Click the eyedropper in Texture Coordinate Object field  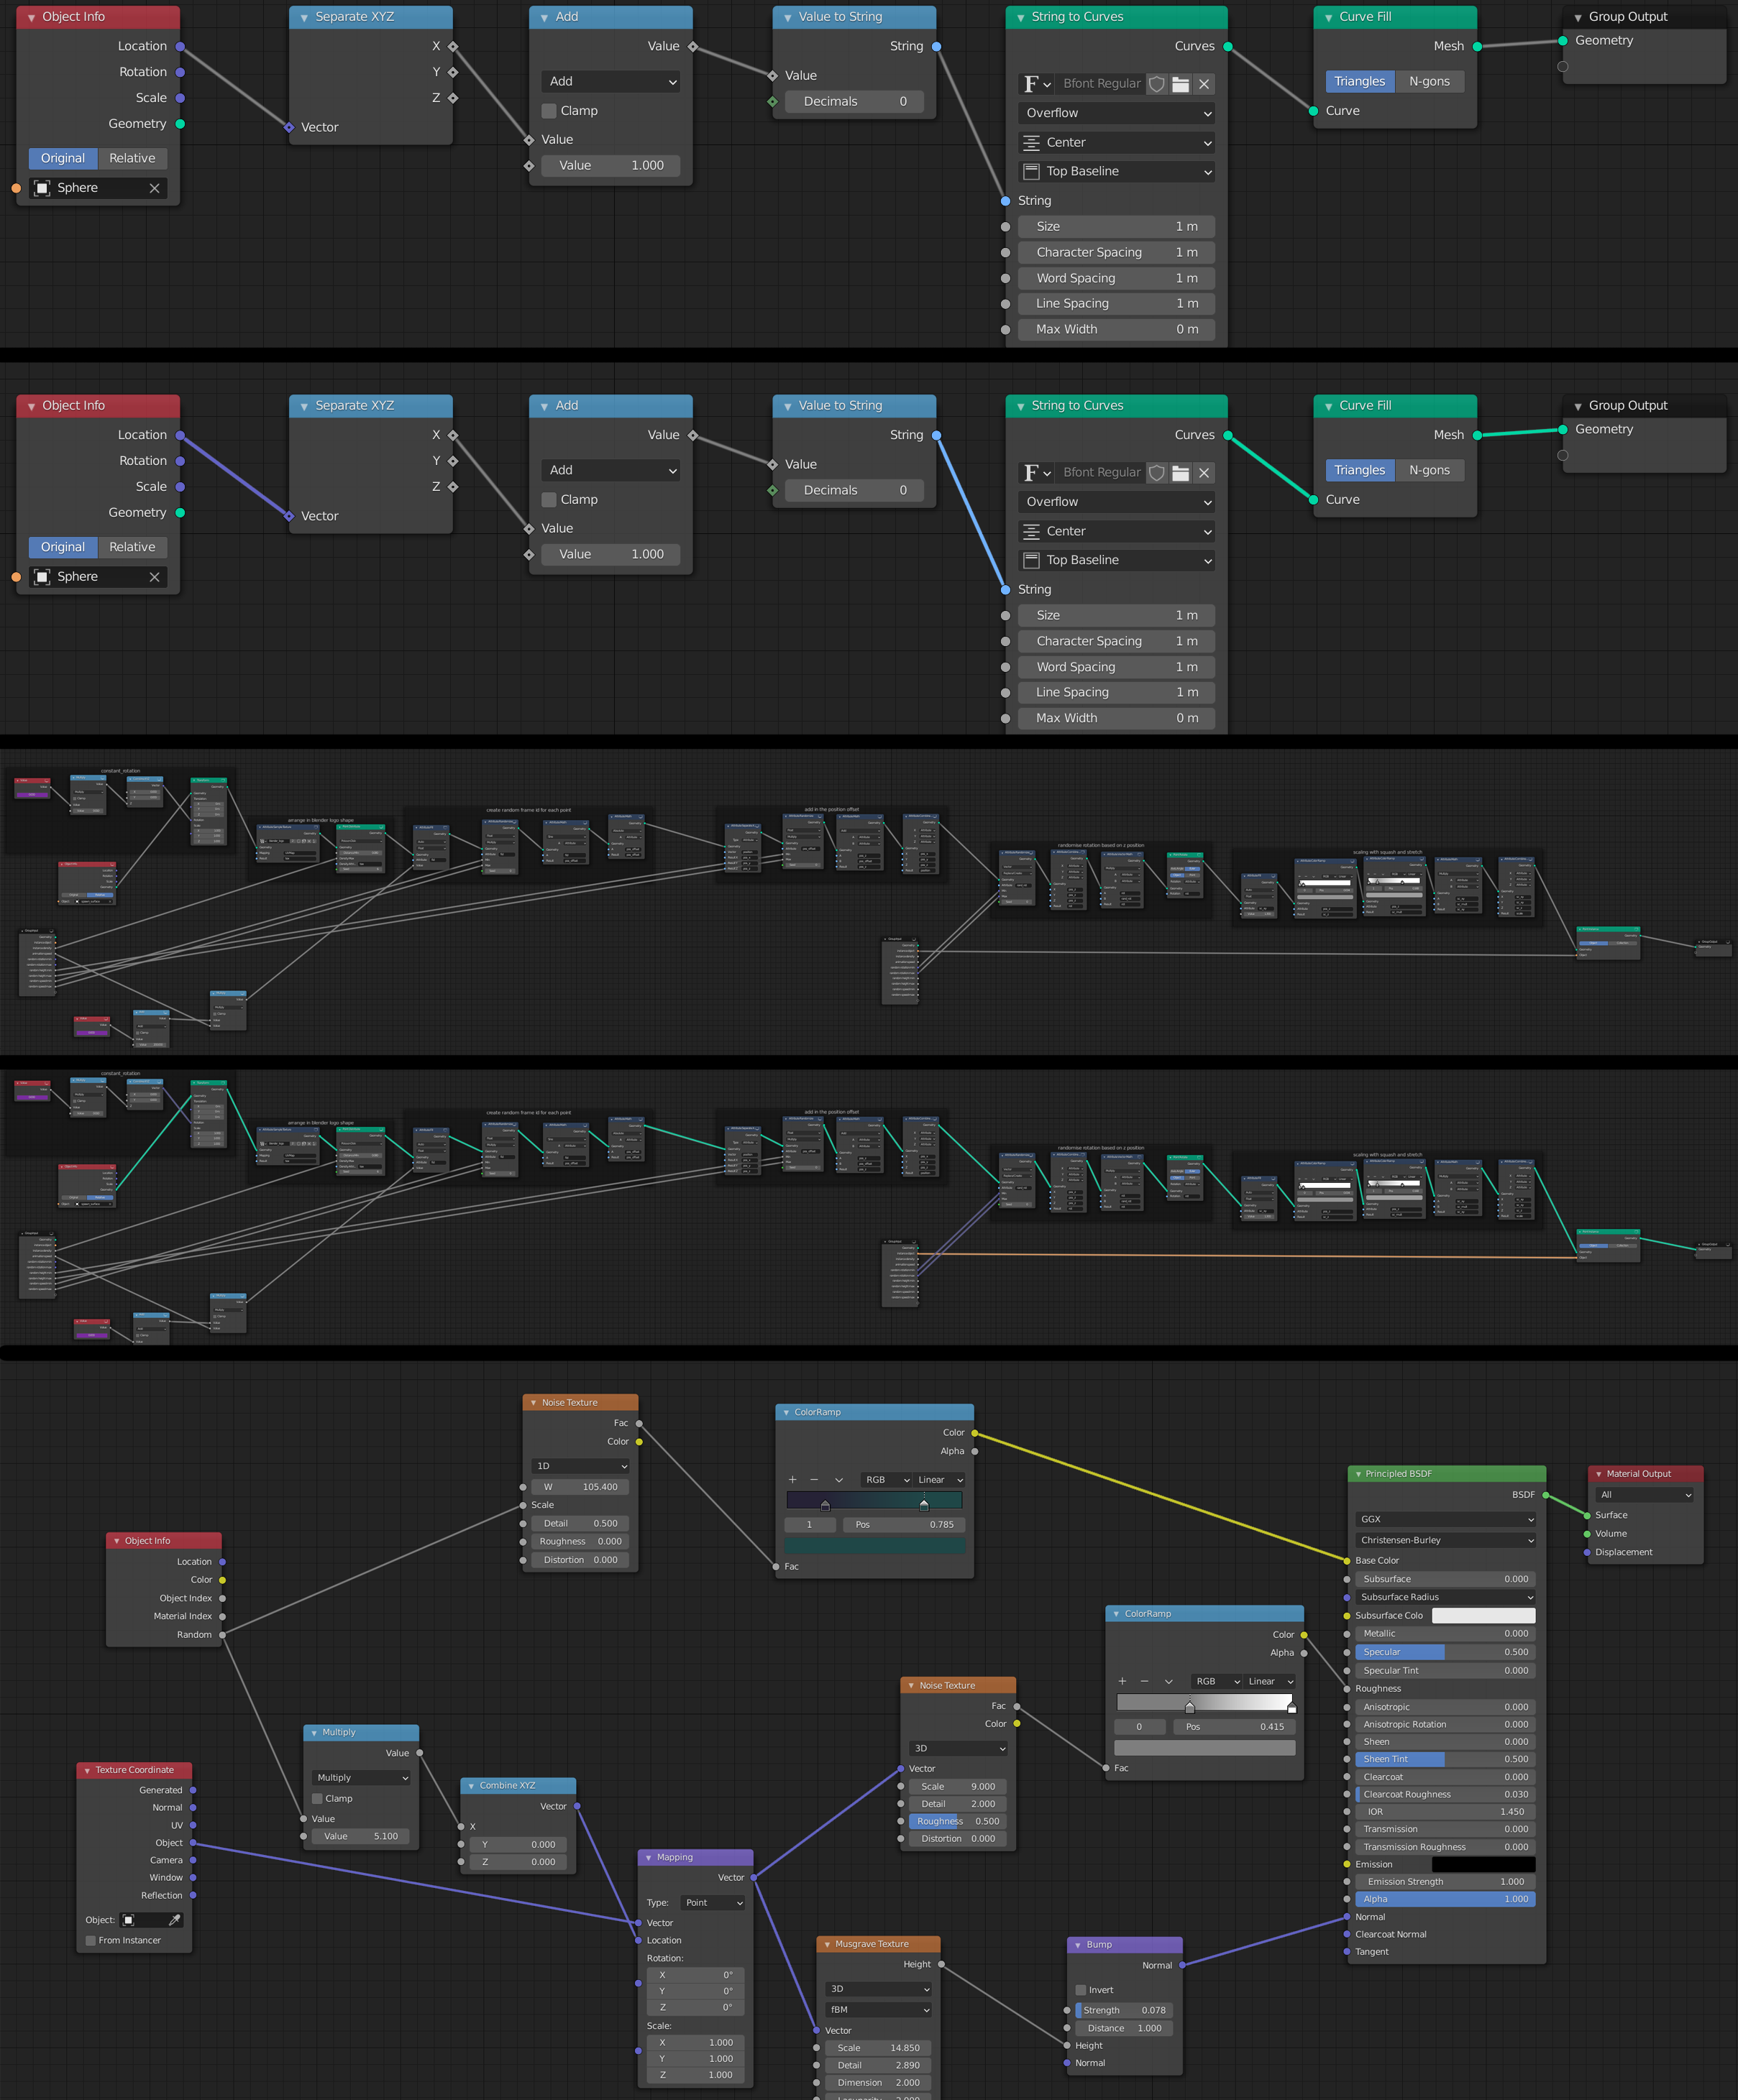(x=175, y=1920)
